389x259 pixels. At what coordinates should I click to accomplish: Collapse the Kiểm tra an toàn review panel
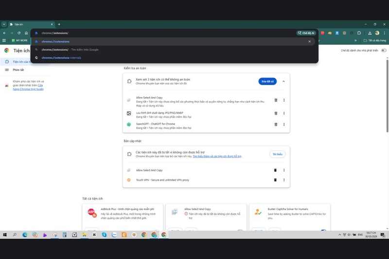(283, 81)
